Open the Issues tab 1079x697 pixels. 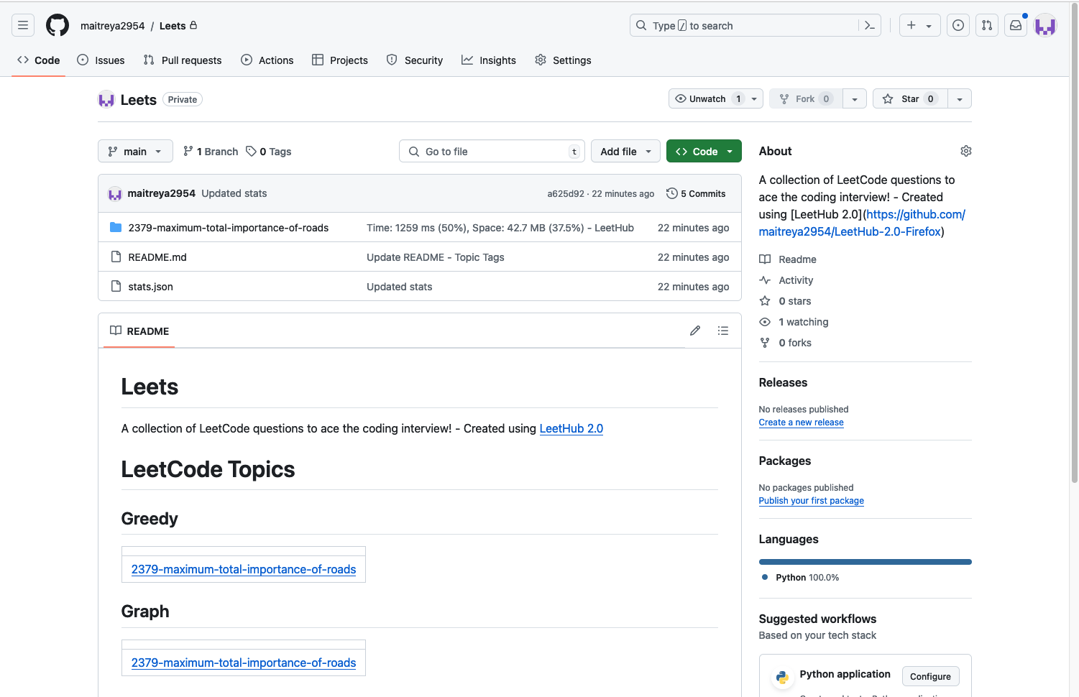tap(101, 60)
